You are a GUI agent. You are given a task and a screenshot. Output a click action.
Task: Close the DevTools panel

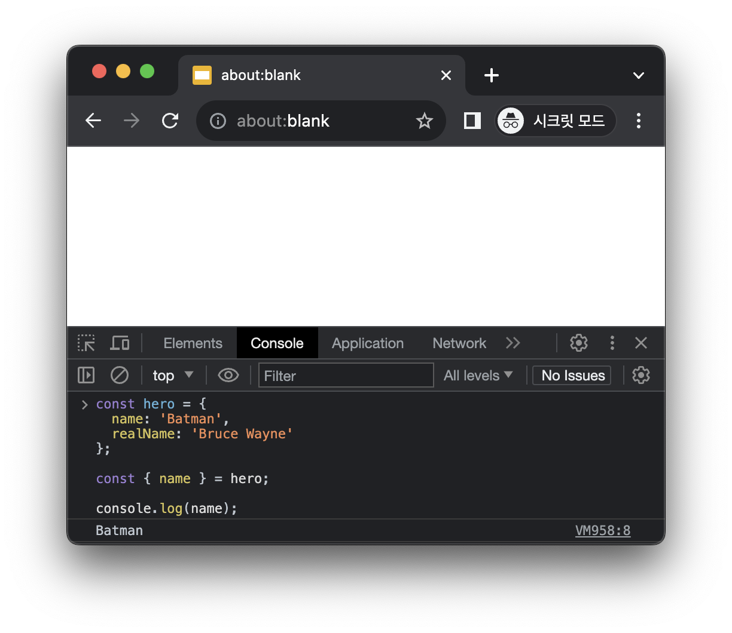coord(641,343)
